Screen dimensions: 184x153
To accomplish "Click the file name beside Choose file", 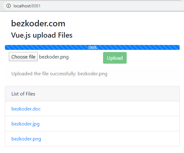I will [x=54, y=57].
